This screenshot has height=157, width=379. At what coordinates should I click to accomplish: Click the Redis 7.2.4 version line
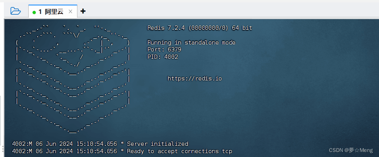[x=200, y=28]
